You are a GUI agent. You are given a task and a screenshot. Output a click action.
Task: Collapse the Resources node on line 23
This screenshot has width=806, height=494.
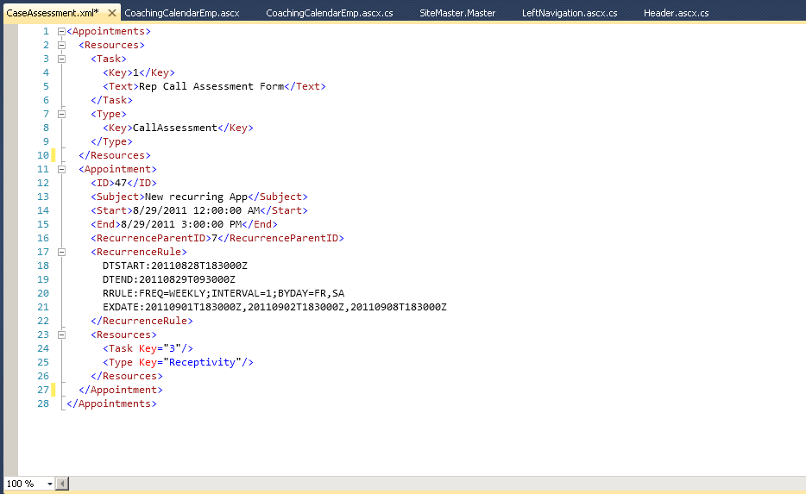61,335
